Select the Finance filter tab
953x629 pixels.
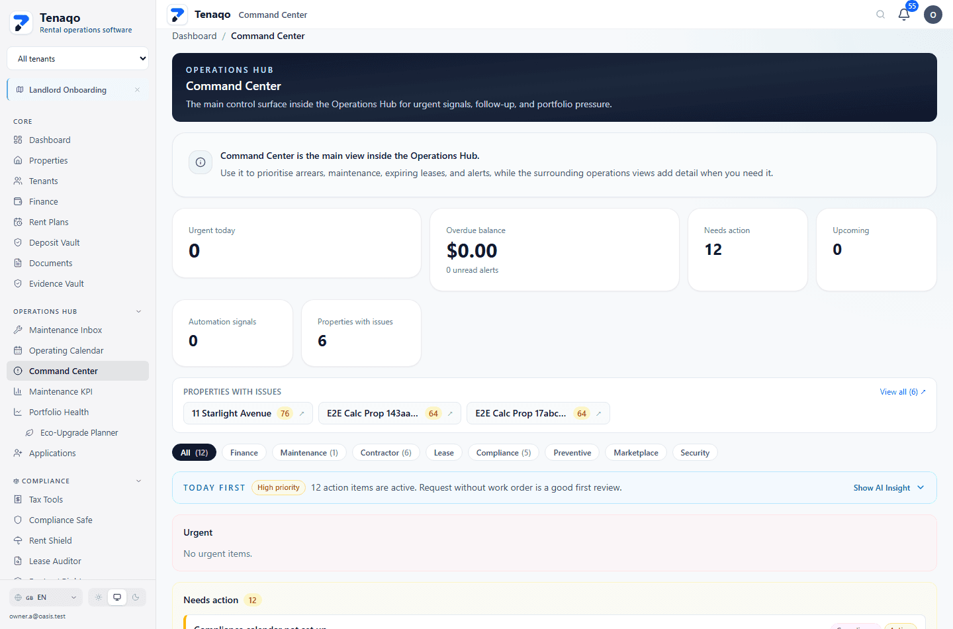pos(244,452)
